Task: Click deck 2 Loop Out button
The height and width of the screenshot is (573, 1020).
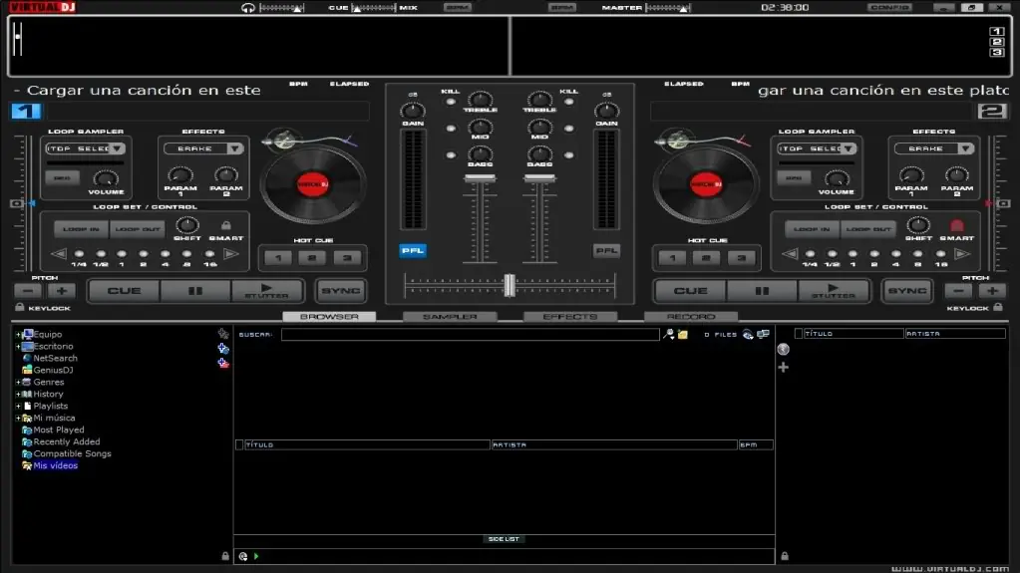Action: (868, 229)
